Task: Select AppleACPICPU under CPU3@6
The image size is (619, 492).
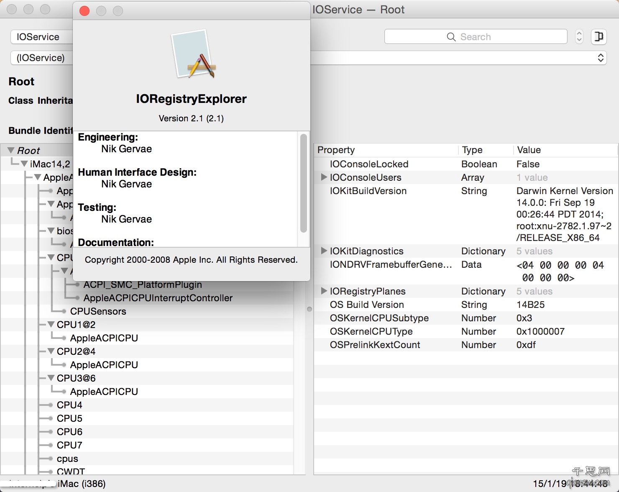Action: click(104, 392)
